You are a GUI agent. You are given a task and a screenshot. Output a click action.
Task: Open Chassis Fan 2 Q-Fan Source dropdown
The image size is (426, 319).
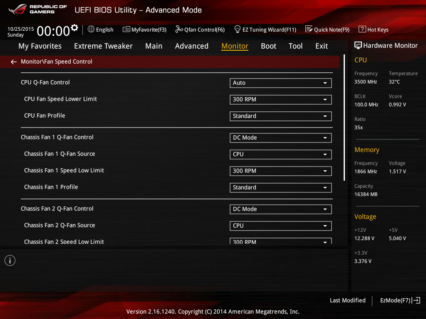[x=281, y=226]
